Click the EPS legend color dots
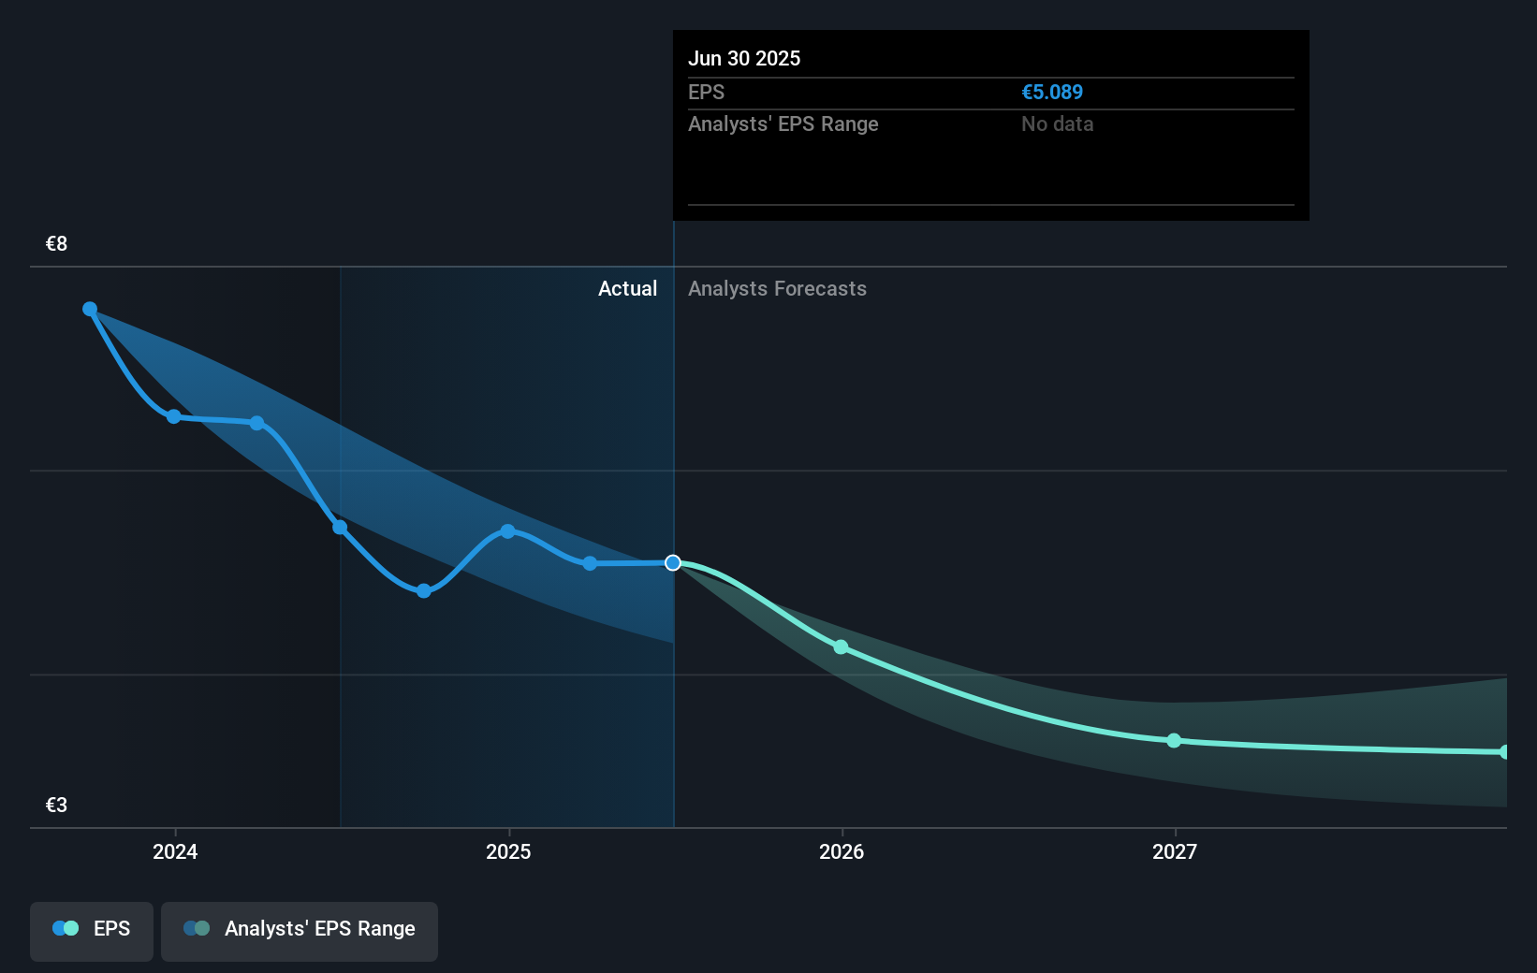 click(x=63, y=928)
